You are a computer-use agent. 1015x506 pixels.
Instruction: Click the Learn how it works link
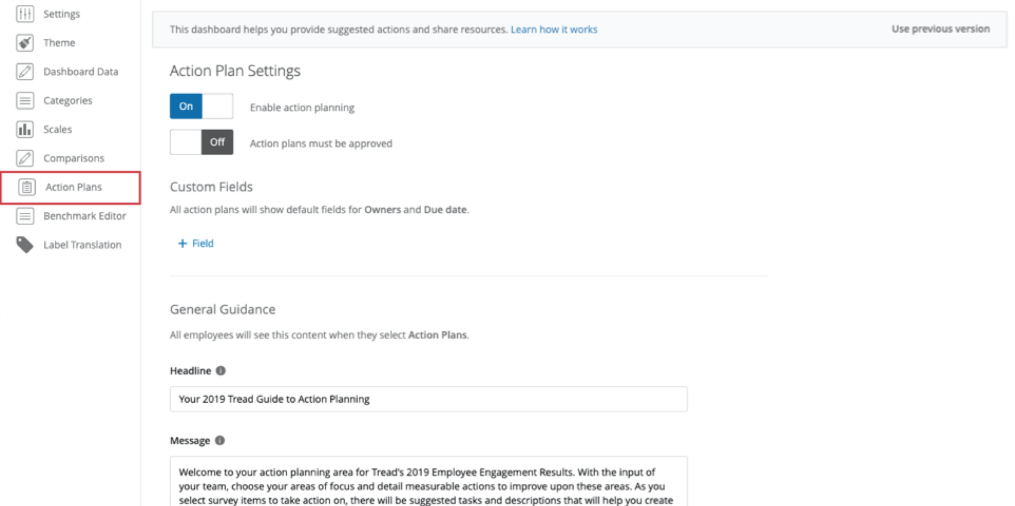point(553,29)
